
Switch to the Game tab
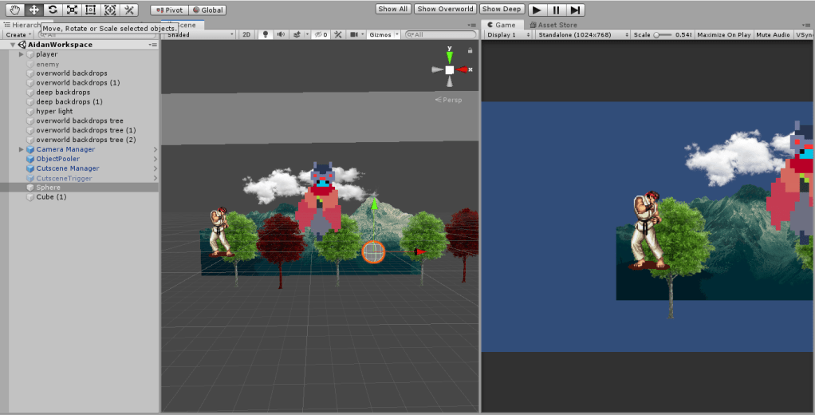tap(501, 25)
